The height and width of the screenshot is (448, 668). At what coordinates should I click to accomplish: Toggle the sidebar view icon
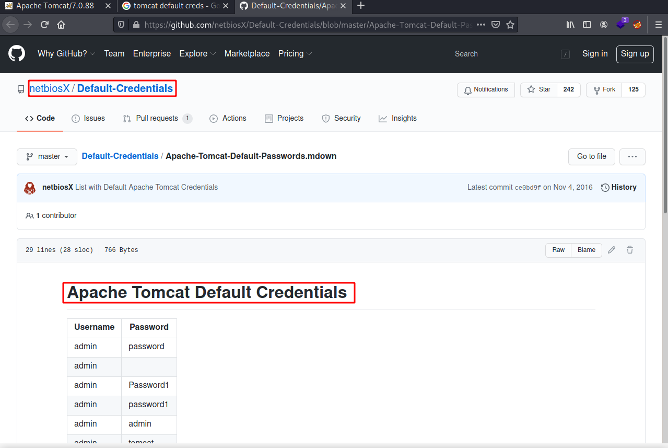click(587, 25)
